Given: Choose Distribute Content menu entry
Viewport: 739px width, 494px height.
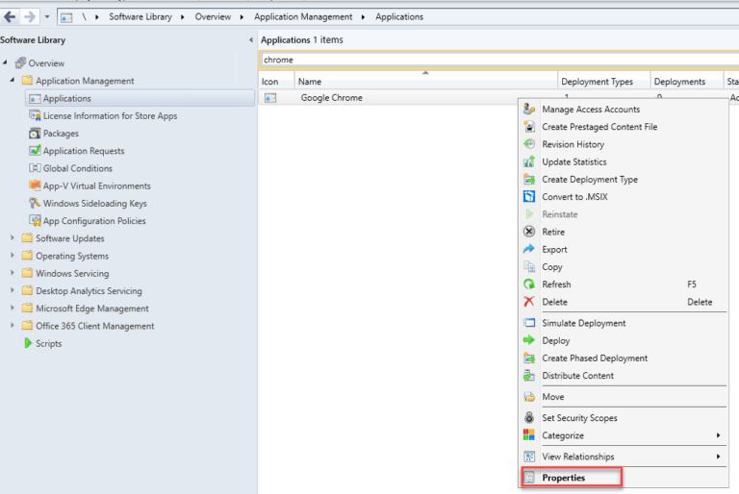Looking at the screenshot, I should point(577,376).
